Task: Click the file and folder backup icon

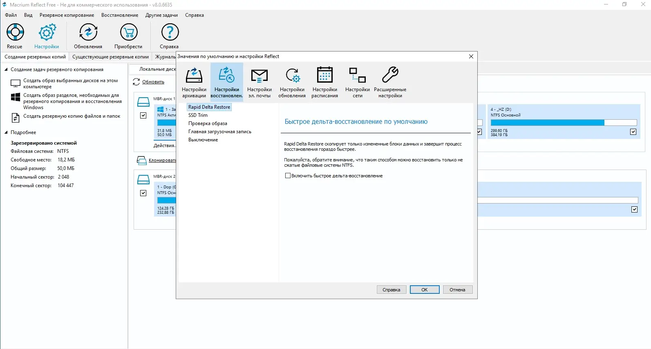Action: (16, 118)
